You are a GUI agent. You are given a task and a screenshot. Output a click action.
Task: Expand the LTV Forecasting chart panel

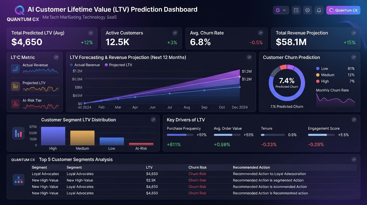pyautogui.click(x=249, y=57)
